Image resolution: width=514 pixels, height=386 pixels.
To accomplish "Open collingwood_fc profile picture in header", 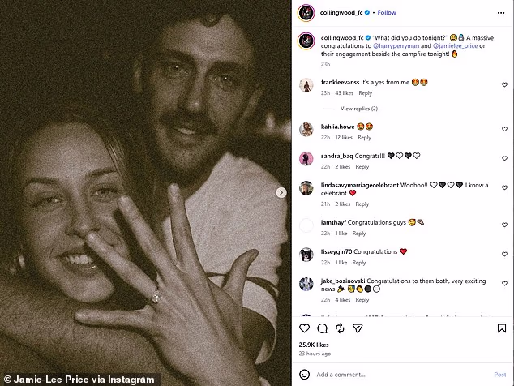I will point(305,12).
